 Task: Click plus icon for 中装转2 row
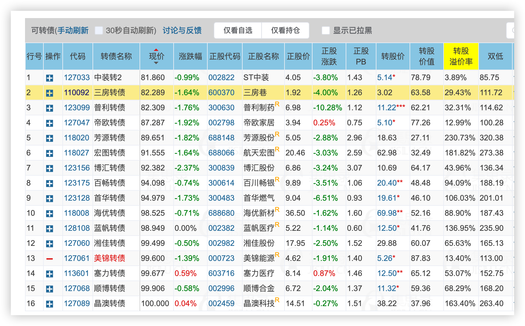click(49, 78)
